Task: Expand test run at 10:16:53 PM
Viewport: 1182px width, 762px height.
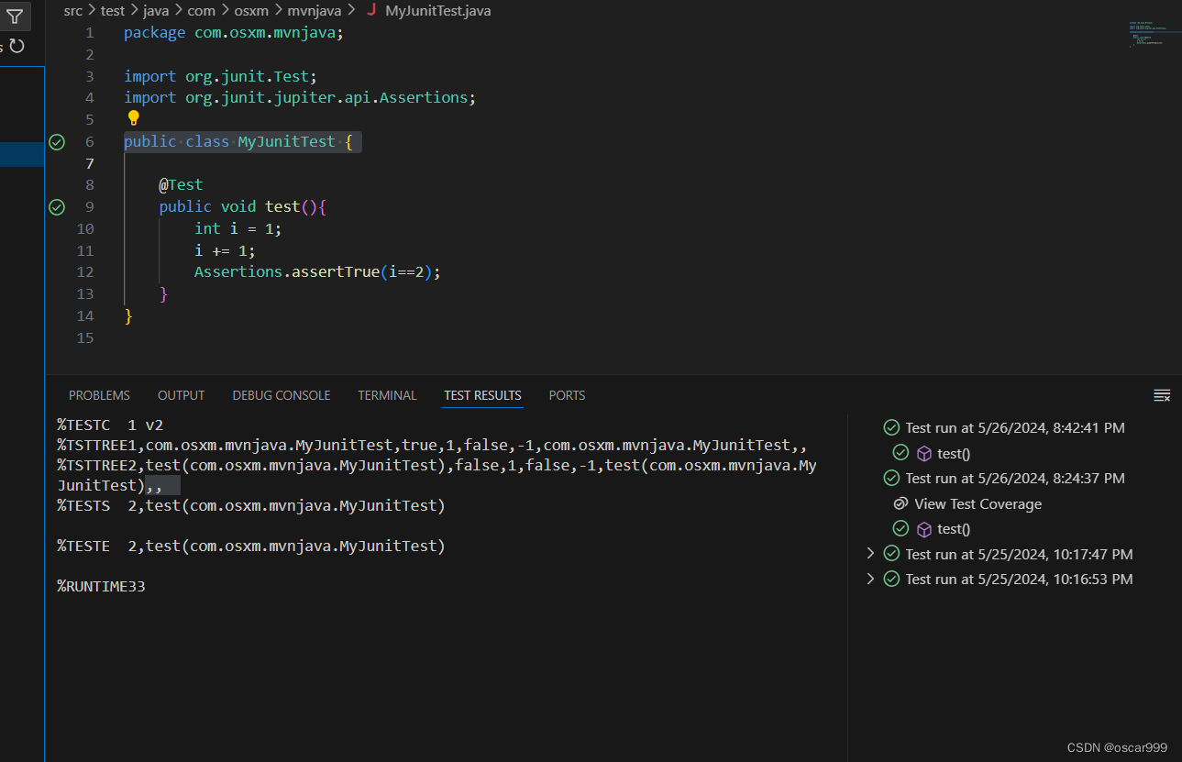Action: tap(871, 579)
